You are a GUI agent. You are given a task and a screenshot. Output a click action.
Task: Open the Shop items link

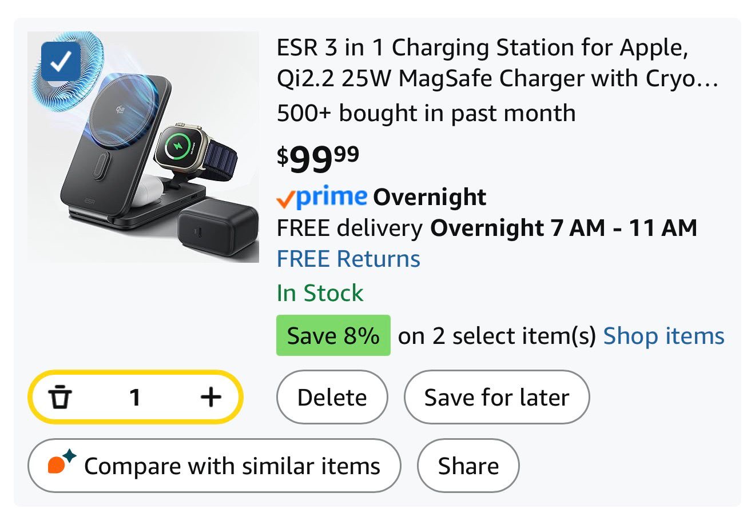(x=663, y=336)
